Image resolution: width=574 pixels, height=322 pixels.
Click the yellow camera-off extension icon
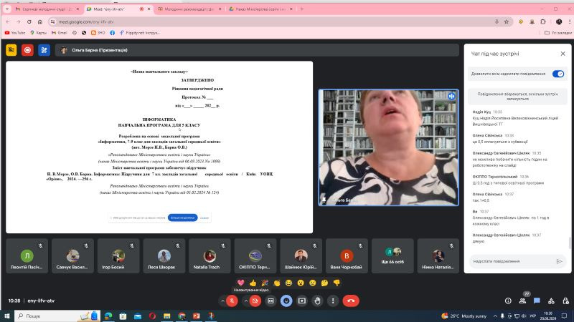[x=11, y=50]
